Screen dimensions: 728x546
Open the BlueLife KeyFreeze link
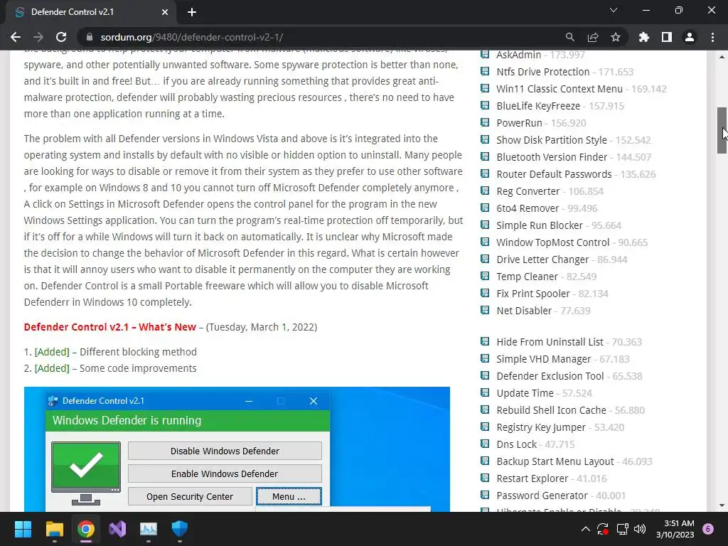point(538,106)
